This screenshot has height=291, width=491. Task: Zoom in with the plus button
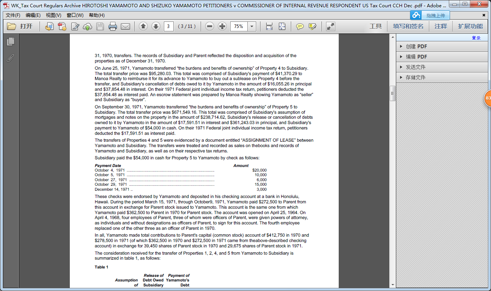(x=222, y=26)
